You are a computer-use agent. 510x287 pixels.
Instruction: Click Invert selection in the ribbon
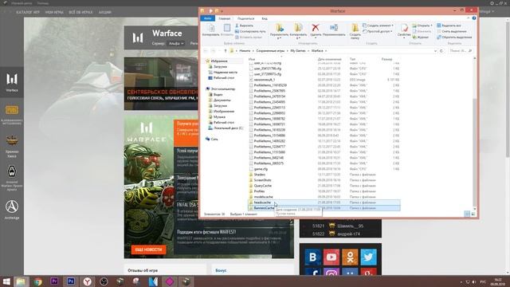pos(454,37)
